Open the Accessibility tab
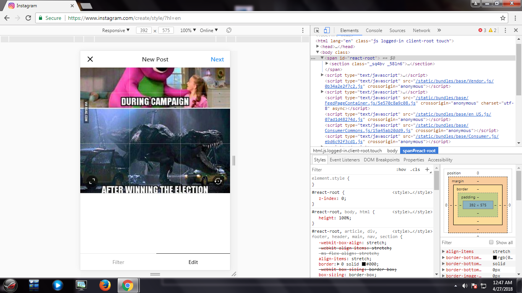Image resolution: width=522 pixels, height=293 pixels. [x=440, y=160]
